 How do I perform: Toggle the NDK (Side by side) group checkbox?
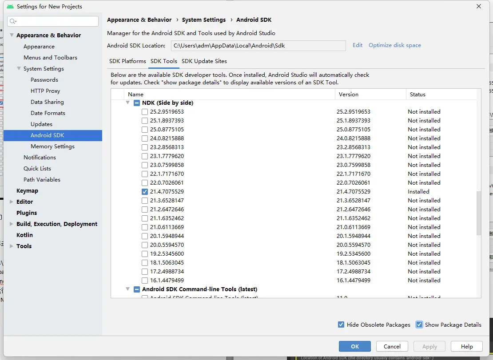(x=137, y=103)
